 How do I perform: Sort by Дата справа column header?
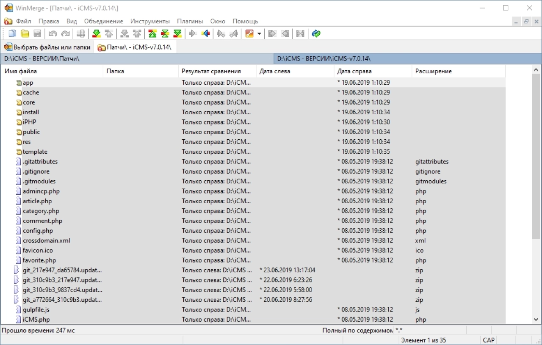click(x=373, y=71)
